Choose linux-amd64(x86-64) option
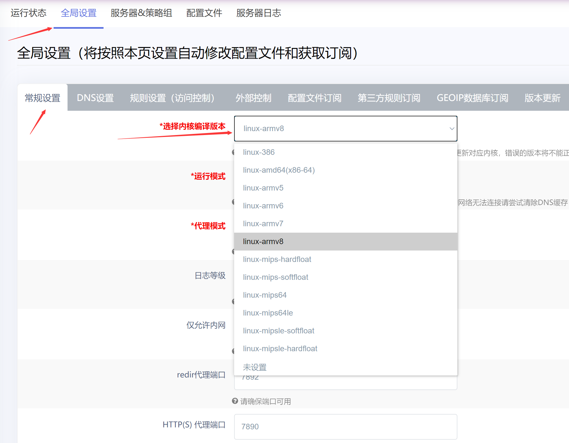 279,170
